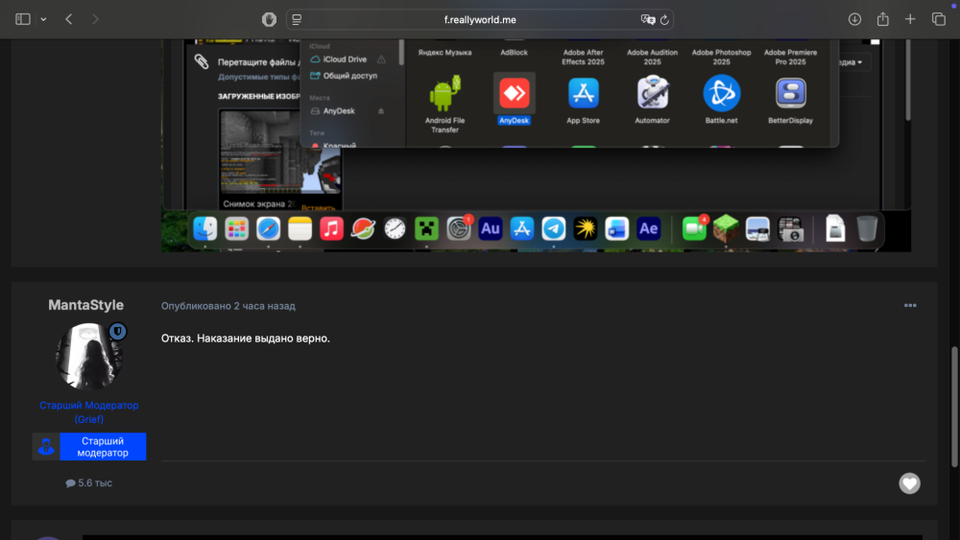
Task: Open the privacy report shield icon
Action: 269,19
